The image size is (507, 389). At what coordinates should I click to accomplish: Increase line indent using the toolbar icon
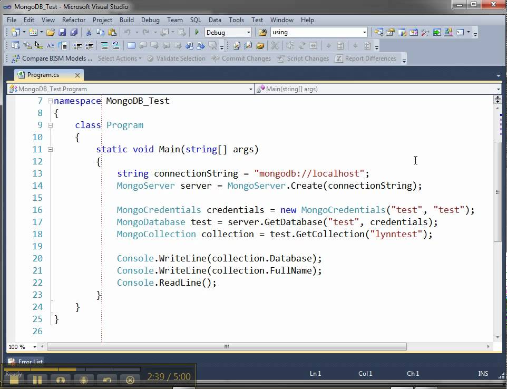[89, 45]
